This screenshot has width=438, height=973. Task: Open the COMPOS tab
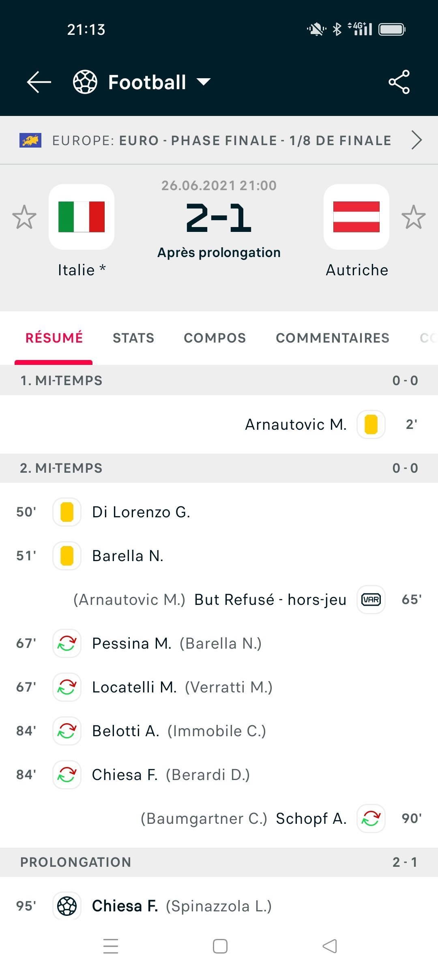click(x=215, y=338)
